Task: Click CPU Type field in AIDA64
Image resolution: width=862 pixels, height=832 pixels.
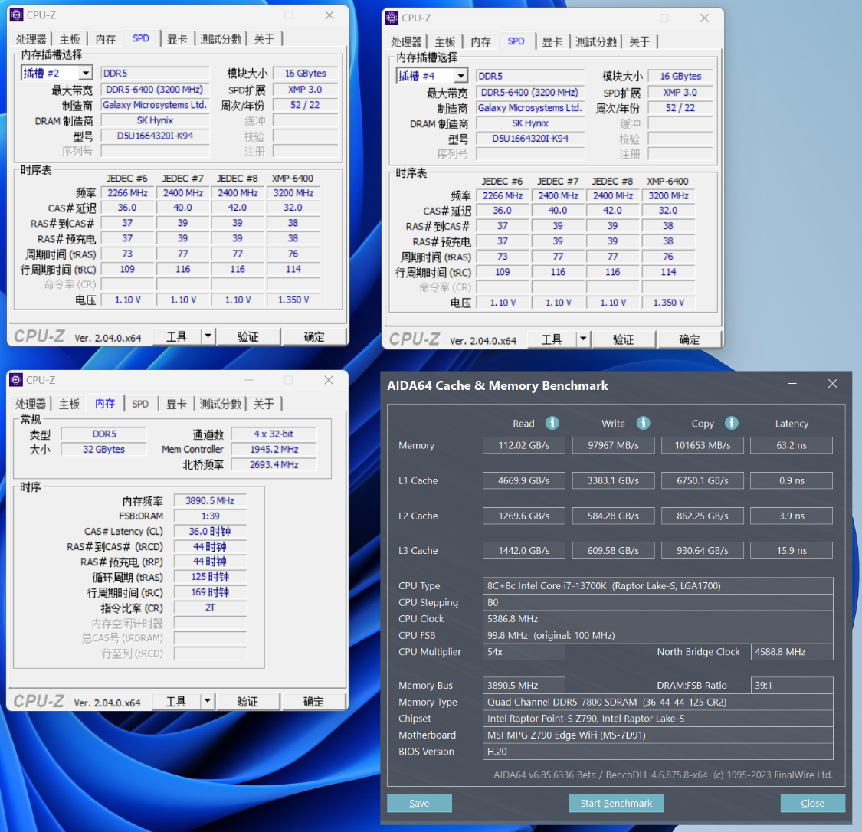Action: coord(658,585)
